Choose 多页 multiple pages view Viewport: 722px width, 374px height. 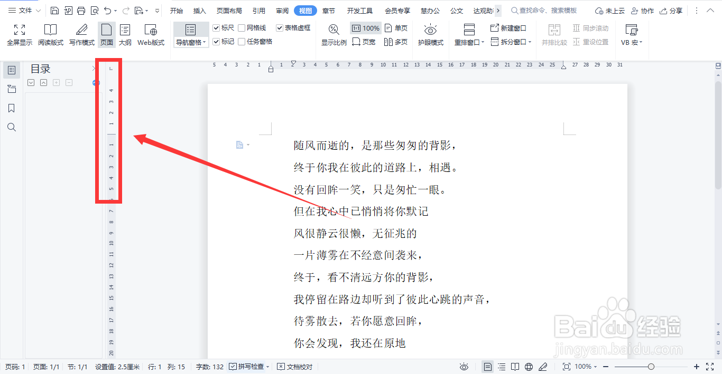point(396,42)
